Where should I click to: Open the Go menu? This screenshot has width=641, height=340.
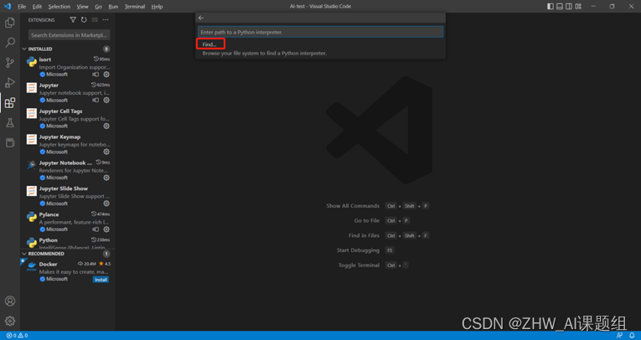98,7
